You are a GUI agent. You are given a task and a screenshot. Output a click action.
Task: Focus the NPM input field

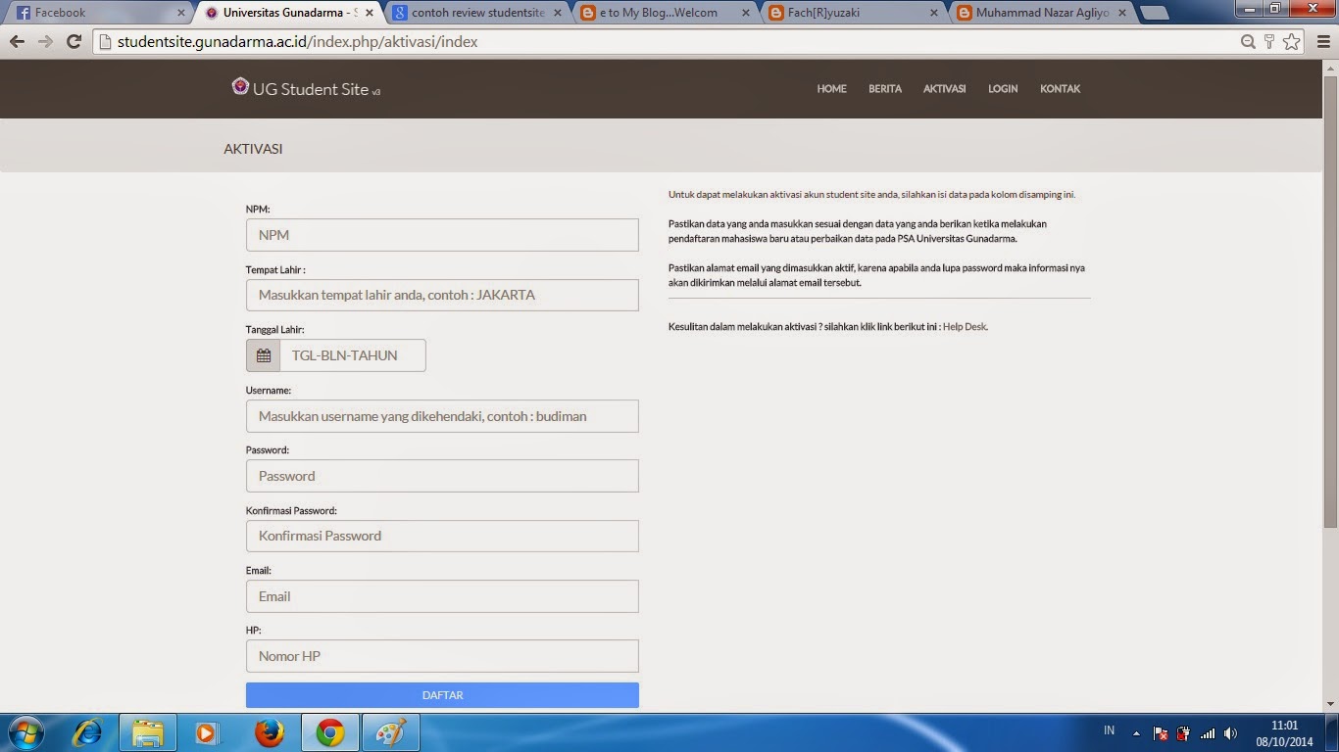tap(442, 235)
